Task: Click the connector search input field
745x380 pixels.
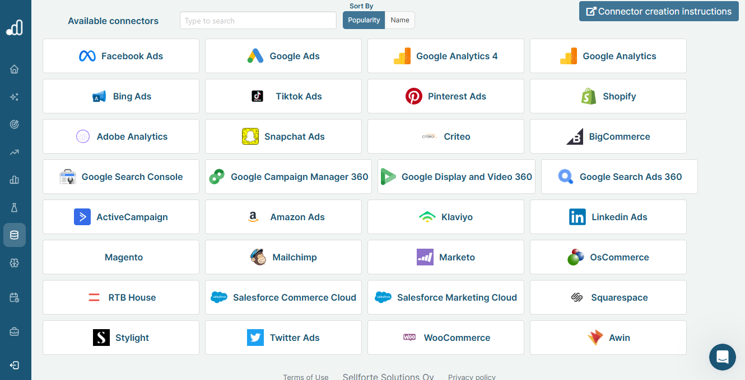Action: click(x=258, y=20)
